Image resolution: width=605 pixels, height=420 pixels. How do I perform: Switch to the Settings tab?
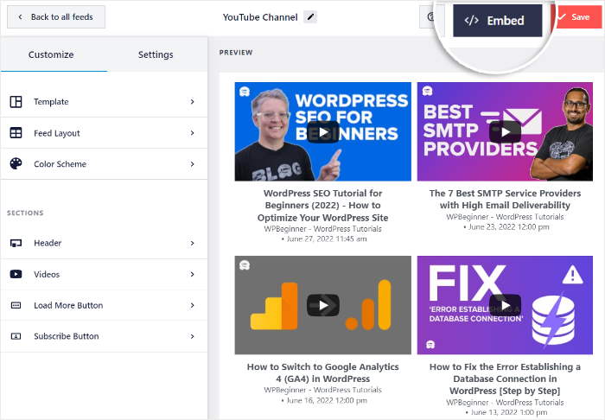coord(156,55)
